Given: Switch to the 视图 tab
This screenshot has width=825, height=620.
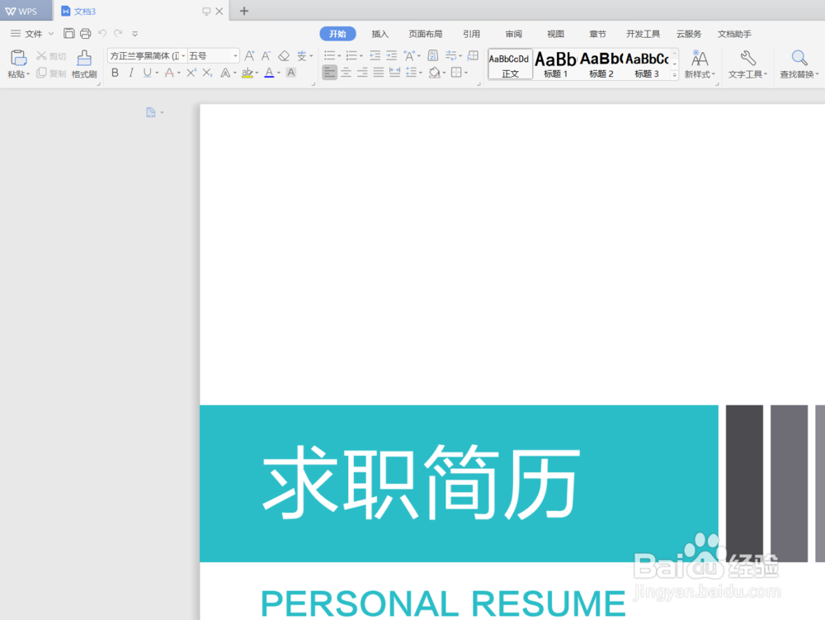Looking at the screenshot, I should [x=555, y=34].
